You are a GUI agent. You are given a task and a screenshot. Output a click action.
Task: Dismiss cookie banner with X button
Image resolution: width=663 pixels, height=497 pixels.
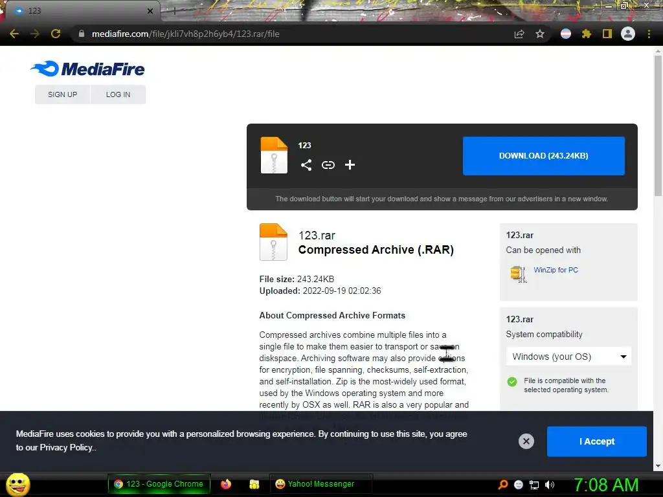tap(526, 441)
